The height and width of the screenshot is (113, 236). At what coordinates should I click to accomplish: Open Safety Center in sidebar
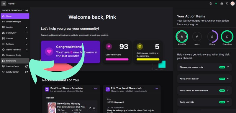15,72
